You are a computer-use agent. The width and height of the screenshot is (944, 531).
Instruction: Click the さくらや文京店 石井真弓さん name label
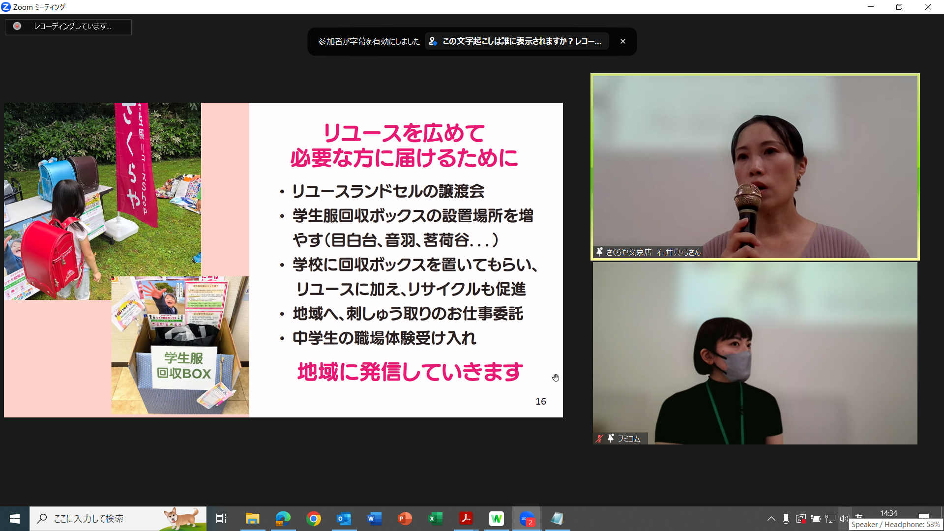(x=653, y=252)
